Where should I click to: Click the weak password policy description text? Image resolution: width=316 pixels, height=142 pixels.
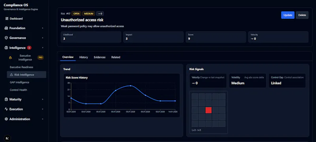[x=92, y=26]
